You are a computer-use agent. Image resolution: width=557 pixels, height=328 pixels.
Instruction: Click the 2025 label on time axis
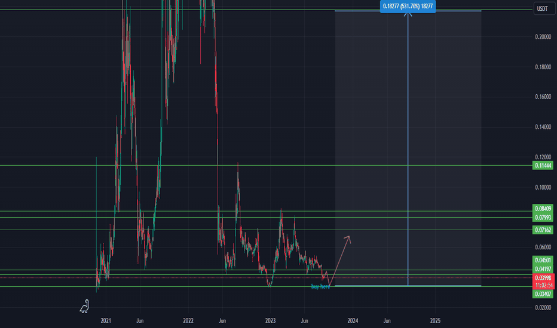pos(435,321)
